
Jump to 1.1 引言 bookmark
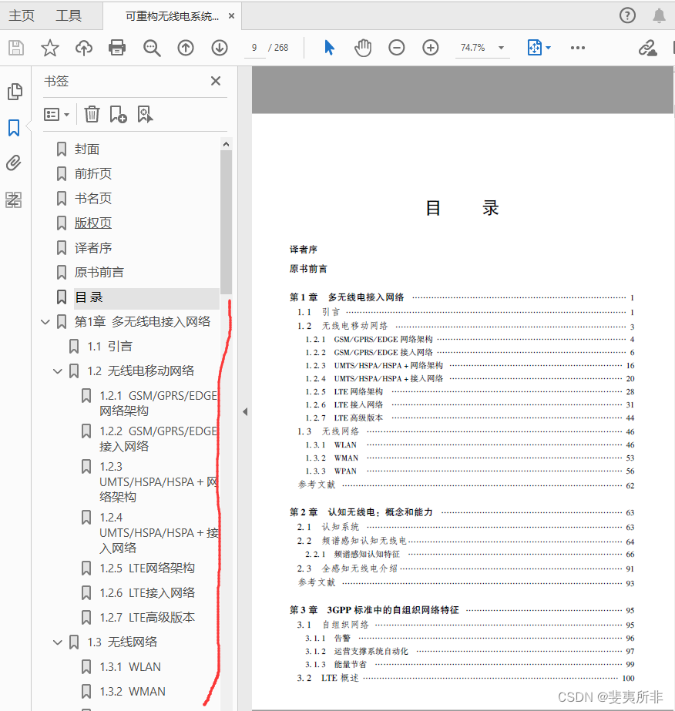tap(109, 347)
